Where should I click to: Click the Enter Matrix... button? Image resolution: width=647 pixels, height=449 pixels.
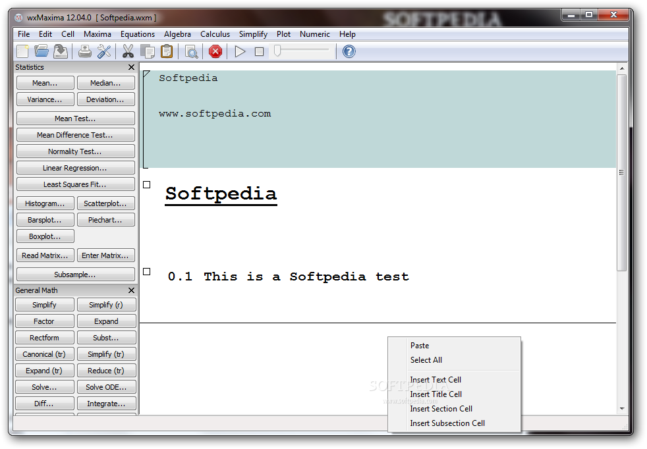[106, 255]
